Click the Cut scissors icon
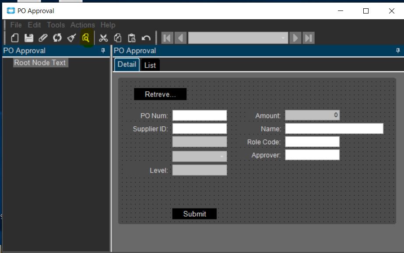Image resolution: width=404 pixels, height=253 pixels. click(x=103, y=38)
